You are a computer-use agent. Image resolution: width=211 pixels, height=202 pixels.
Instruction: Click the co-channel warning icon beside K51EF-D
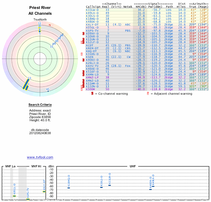click(x=83, y=72)
